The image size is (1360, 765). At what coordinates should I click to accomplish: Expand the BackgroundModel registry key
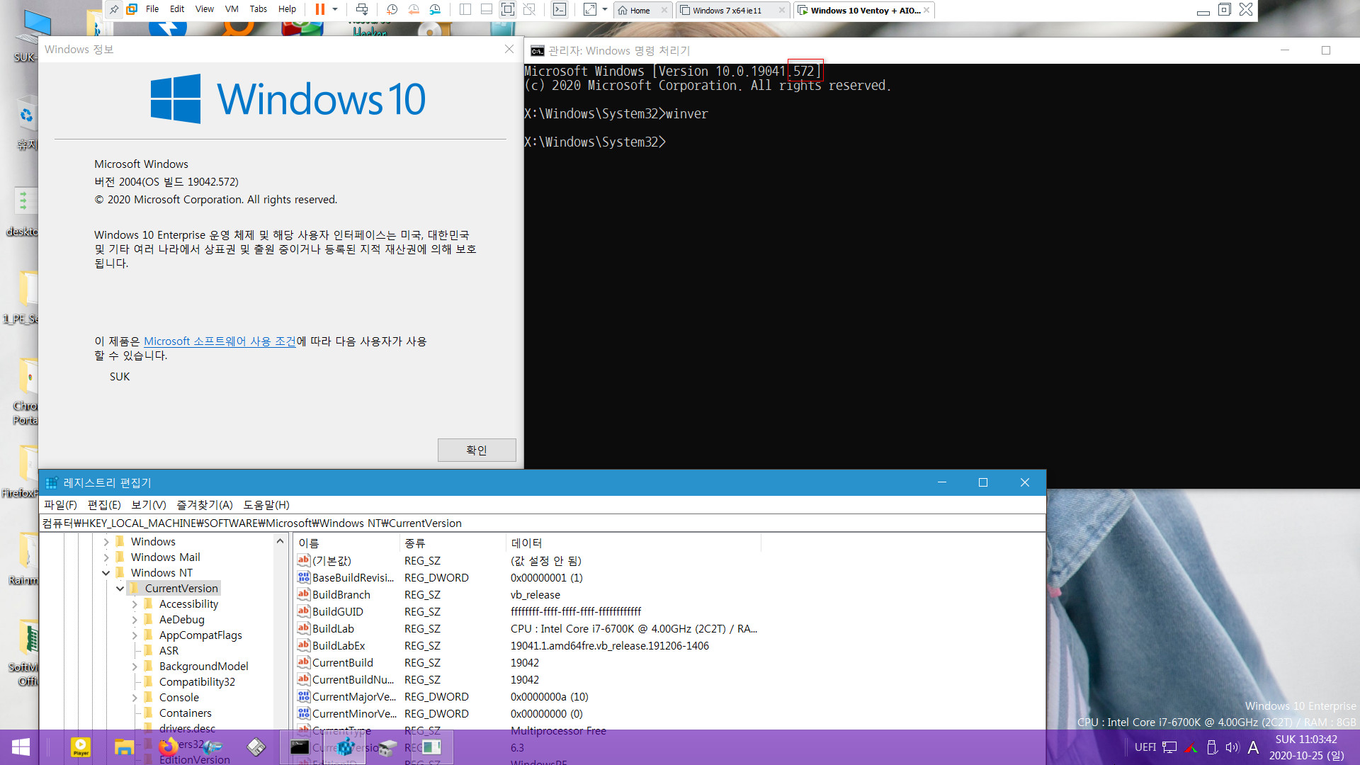pyautogui.click(x=135, y=667)
